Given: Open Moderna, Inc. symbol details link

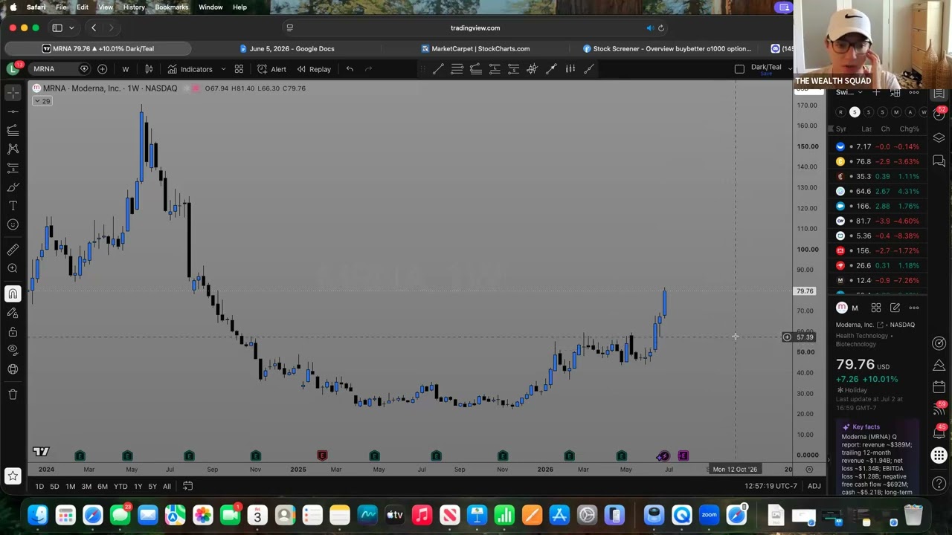Looking at the screenshot, I should [x=858, y=325].
